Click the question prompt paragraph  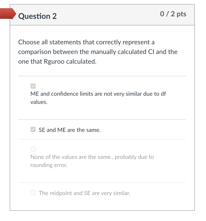coord(98,51)
